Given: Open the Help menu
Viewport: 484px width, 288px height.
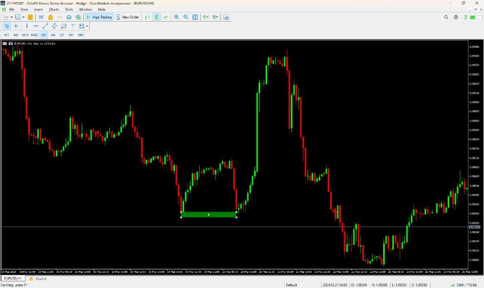Looking at the screenshot, I should [101, 10].
